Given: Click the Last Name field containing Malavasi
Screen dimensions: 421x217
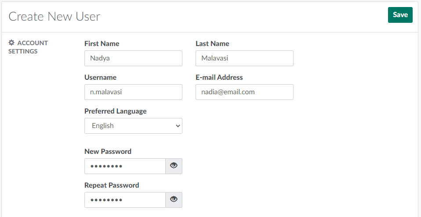Looking at the screenshot, I should coord(244,58).
